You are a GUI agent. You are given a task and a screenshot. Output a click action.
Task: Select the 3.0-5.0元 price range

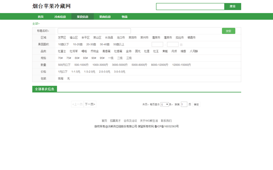[x=120, y=71]
